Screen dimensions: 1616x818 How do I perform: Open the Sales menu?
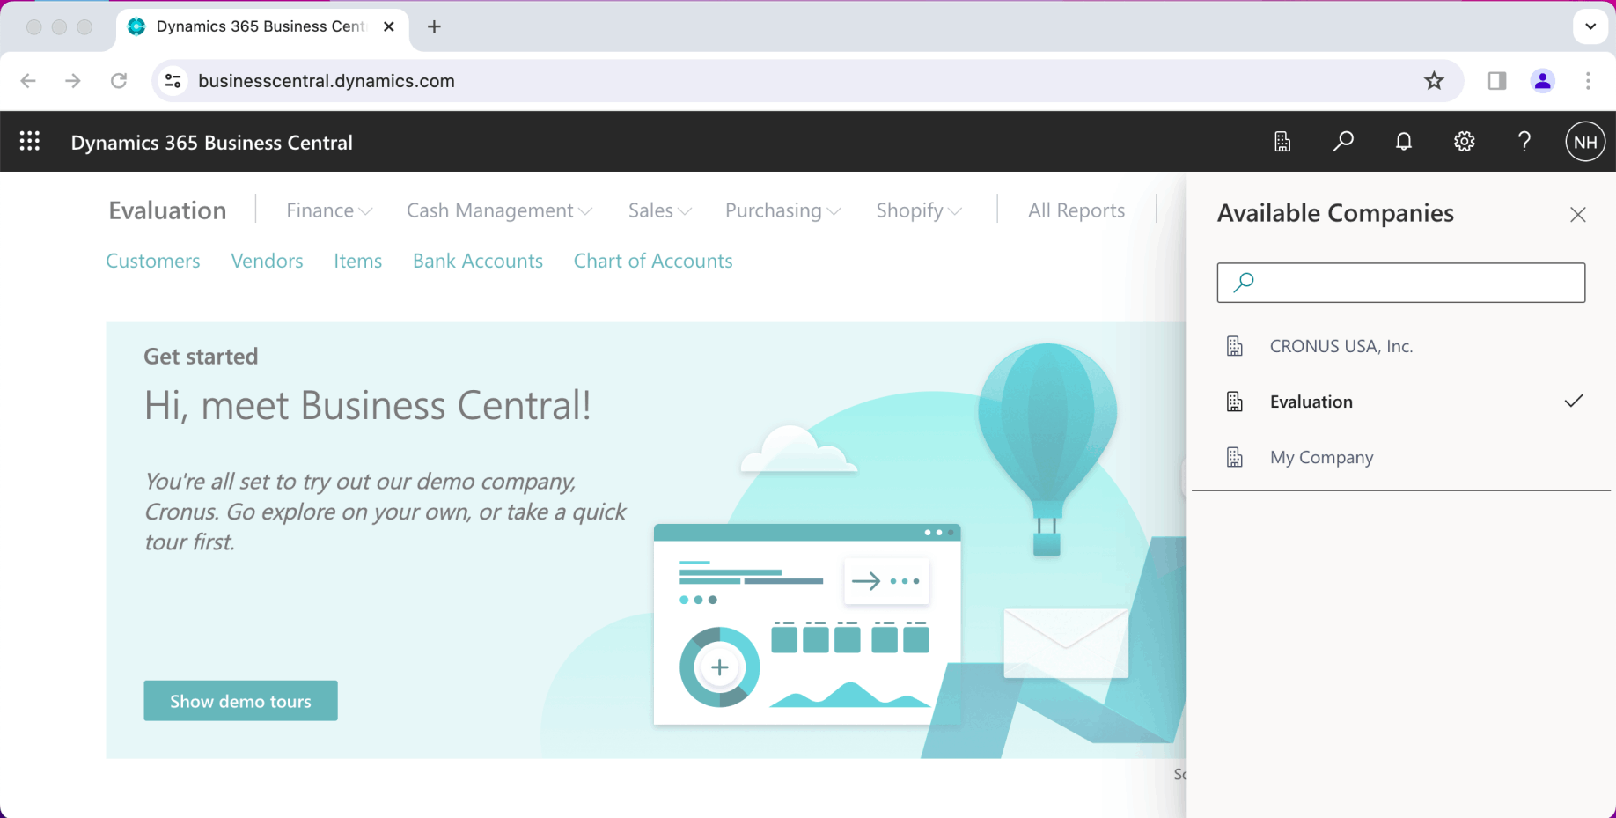click(659, 210)
